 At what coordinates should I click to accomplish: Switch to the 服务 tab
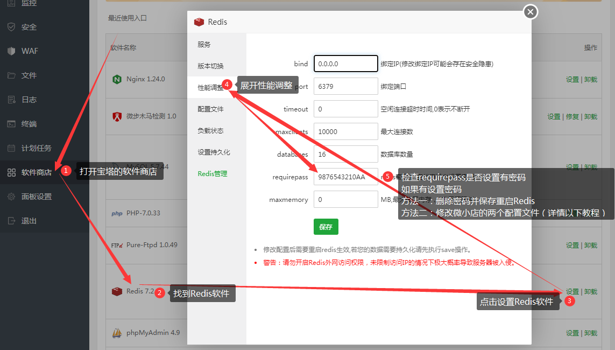[x=204, y=44]
